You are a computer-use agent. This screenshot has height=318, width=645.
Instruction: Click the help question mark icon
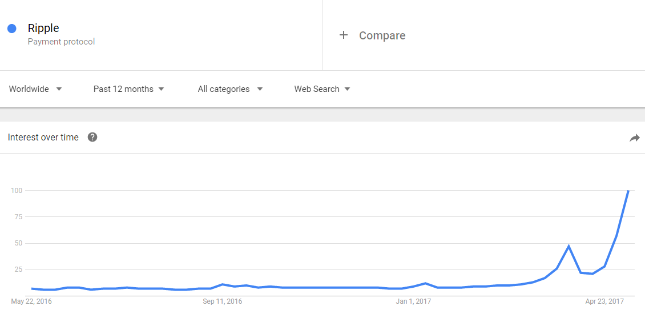point(92,138)
